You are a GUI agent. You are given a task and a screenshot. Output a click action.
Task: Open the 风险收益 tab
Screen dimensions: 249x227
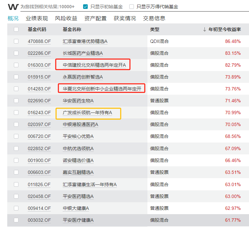[66, 18]
